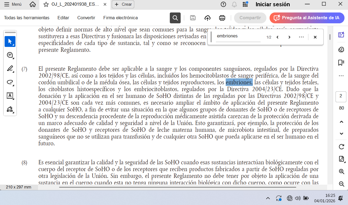The image size is (348, 205).
Task: Select the arrow selection tool
Action: click(x=10, y=41)
